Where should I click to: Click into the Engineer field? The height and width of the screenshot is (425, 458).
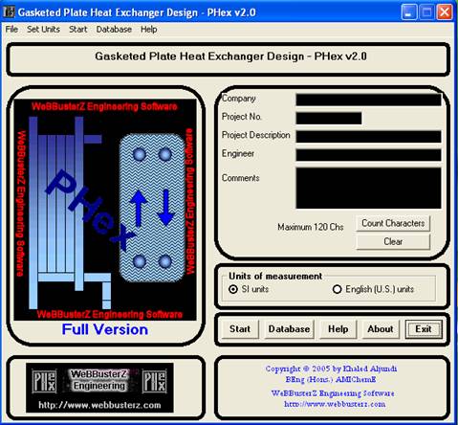point(368,155)
